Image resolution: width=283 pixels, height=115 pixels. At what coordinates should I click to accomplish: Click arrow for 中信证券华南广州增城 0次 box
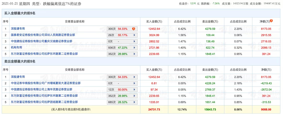(134, 83)
